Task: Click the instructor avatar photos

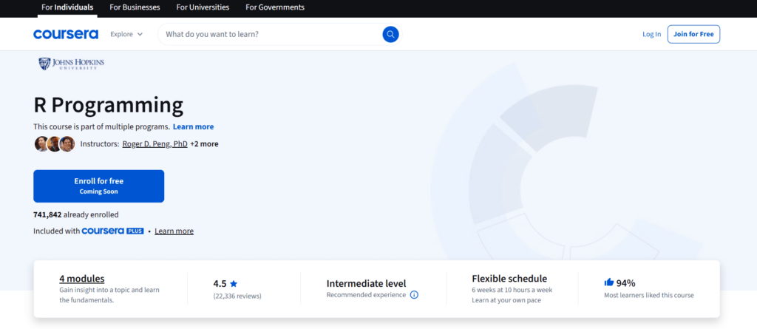Action: 55,144
